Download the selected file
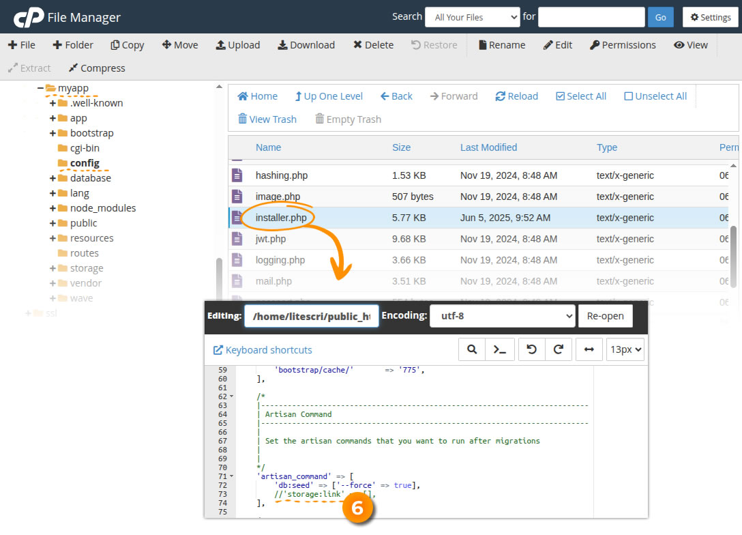Image resolution: width=742 pixels, height=535 pixels. click(306, 45)
